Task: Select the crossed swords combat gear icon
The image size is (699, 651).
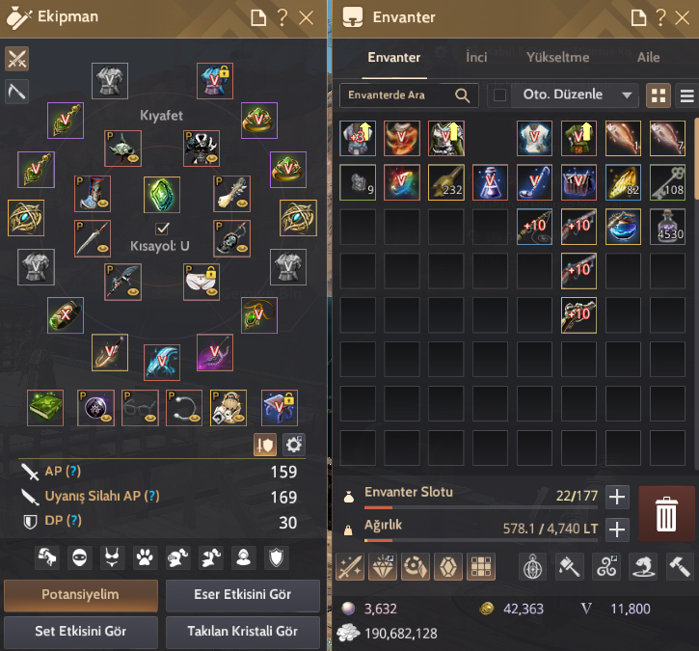Action: (17, 59)
